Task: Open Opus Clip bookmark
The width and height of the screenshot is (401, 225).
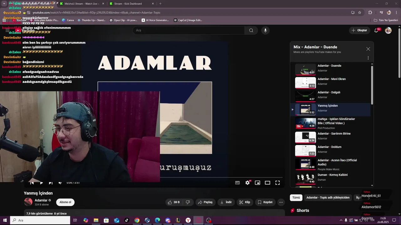Action: (123, 20)
